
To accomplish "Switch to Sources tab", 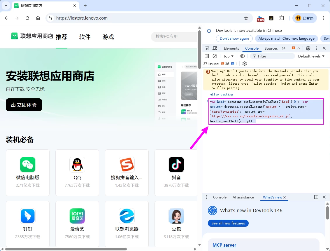I will (x=271, y=48).
